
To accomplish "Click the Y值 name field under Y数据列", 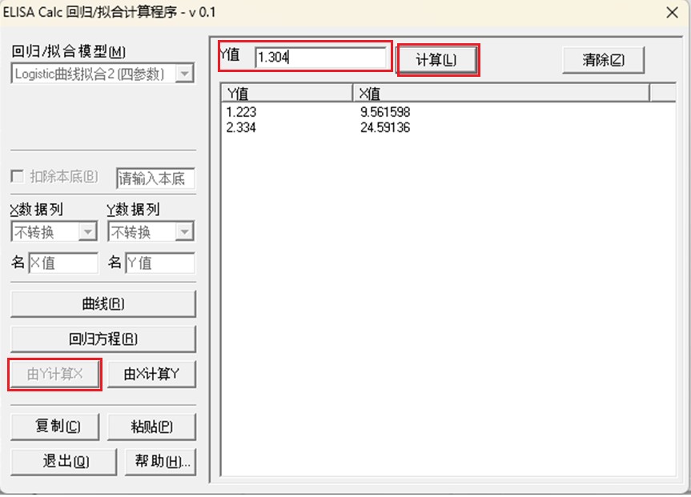I will (159, 263).
